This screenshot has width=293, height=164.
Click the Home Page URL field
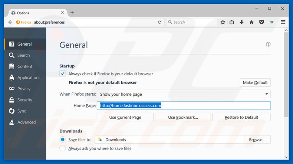click(x=184, y=105)
